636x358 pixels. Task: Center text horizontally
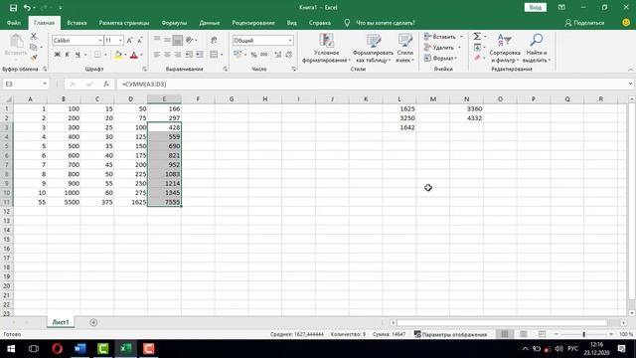tap(167, 55)
